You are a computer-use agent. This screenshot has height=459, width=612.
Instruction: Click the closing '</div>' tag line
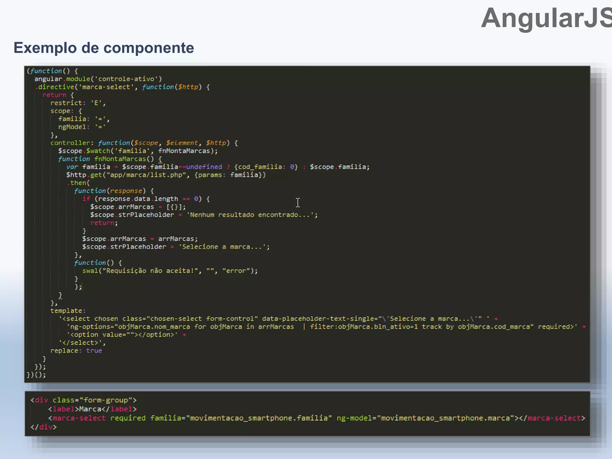[43, 427]
